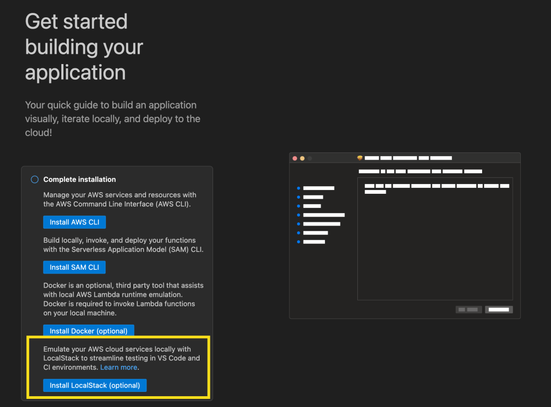
Task: Select the first blue-bulleted item in the mockup sidebar
Action: [319, 188]
